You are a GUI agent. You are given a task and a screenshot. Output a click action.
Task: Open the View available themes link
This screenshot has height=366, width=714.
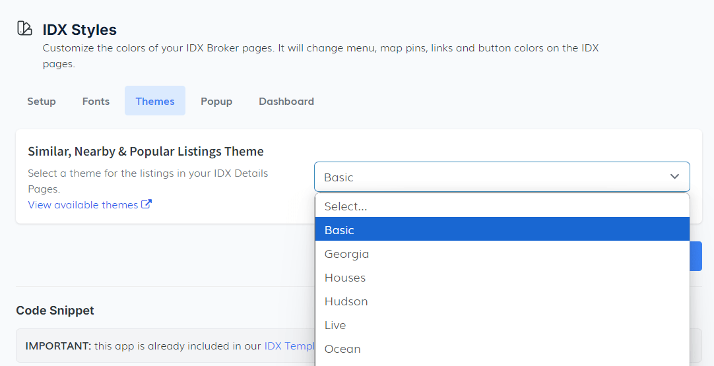tap(83, 204)
